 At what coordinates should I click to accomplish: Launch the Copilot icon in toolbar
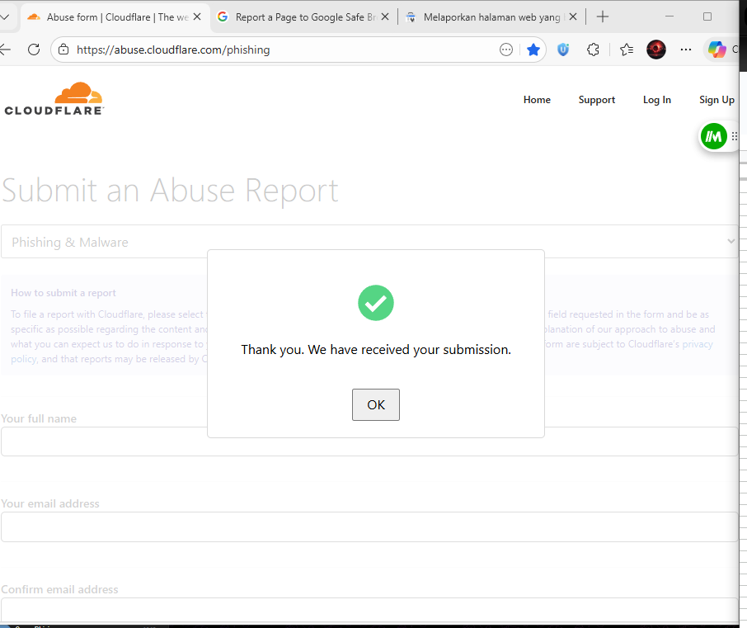(x=717, y=50)
